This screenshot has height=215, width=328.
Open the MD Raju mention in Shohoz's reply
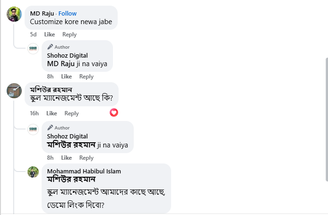coord(61,63)
